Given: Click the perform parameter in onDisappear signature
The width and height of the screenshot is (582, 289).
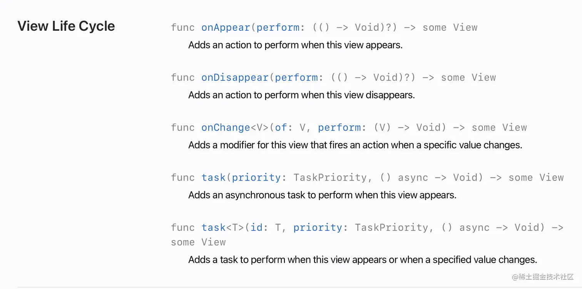Looking at the screenshot, I should tap(296, 78).
